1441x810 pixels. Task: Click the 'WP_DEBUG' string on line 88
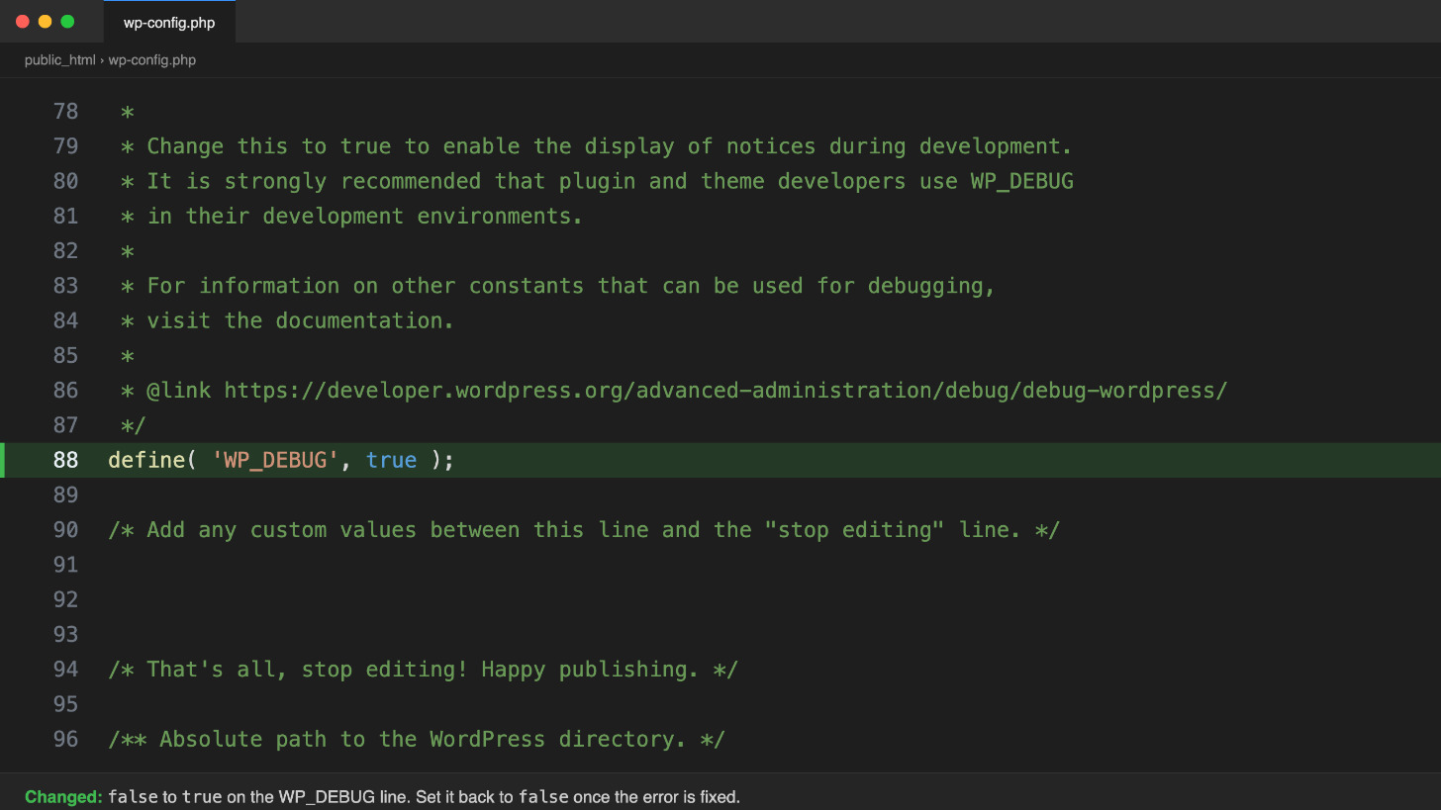point(275,460)
